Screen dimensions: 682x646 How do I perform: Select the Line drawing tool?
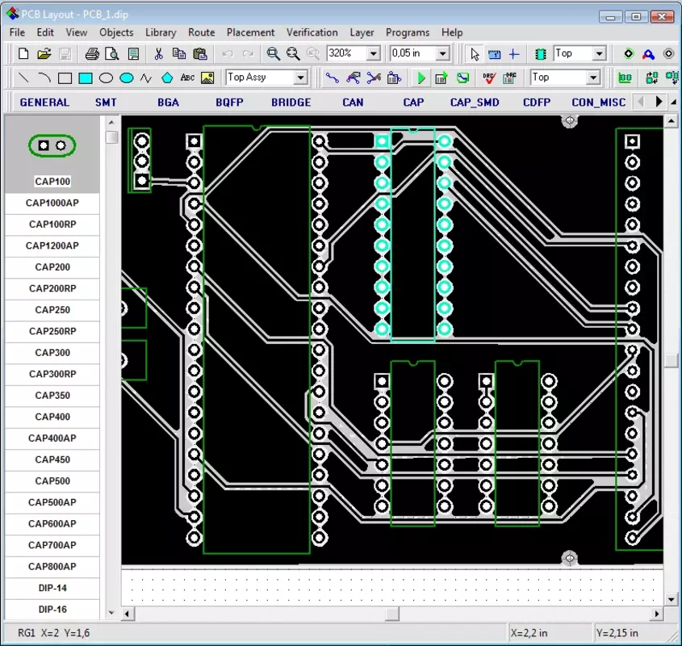(23, 78)
